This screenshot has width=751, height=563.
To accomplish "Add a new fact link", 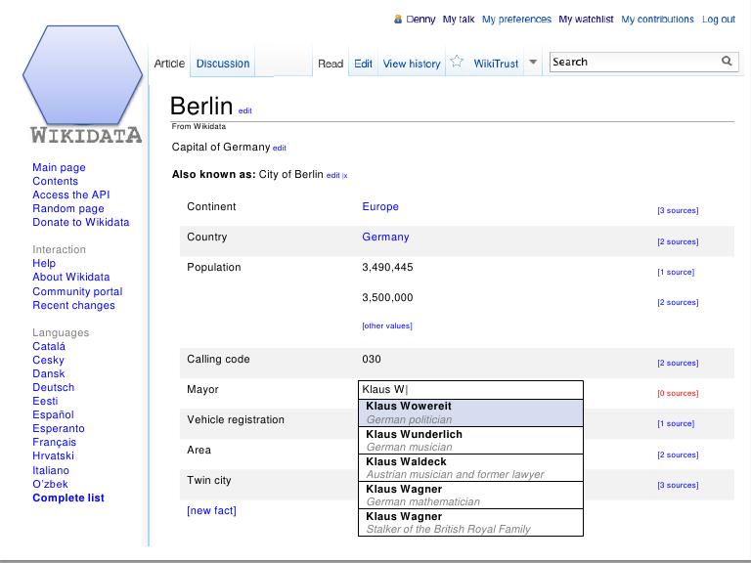I will click(x=211, y=510).
